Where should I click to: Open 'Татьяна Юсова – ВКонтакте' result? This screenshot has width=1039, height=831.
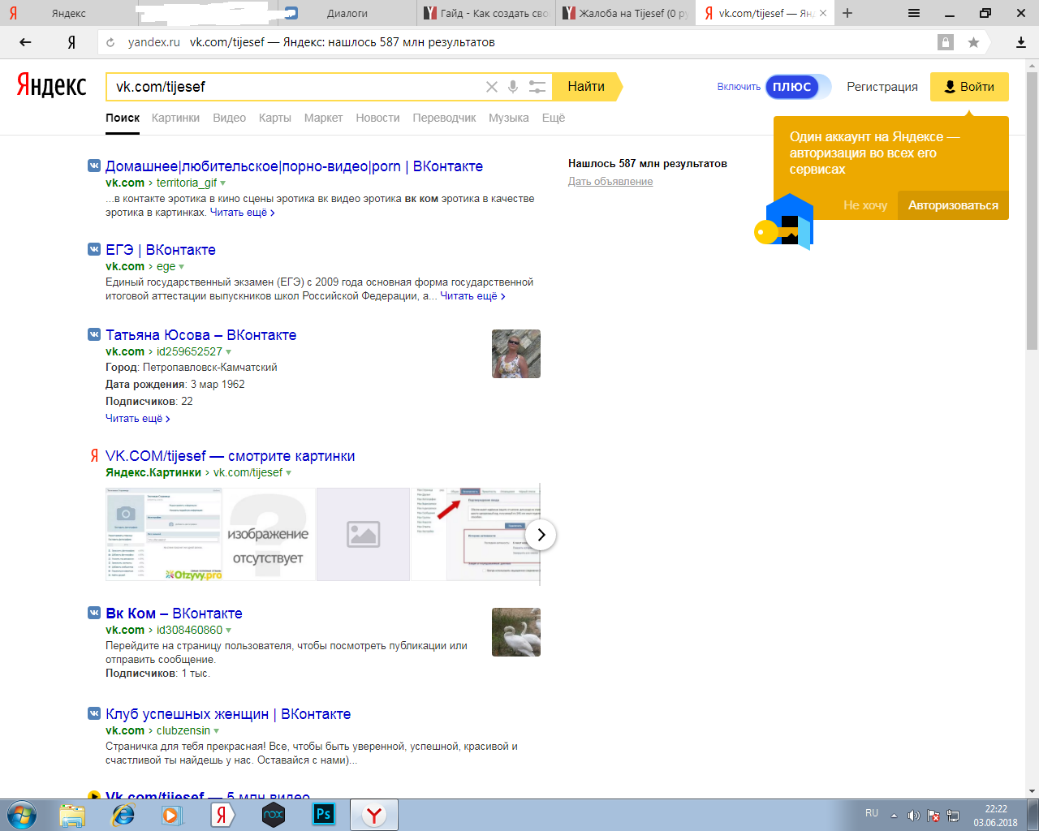tap(200, 335)
